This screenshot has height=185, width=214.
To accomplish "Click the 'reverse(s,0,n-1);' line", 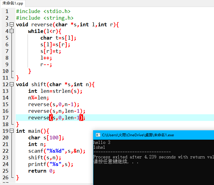I will tap(54, 104).
